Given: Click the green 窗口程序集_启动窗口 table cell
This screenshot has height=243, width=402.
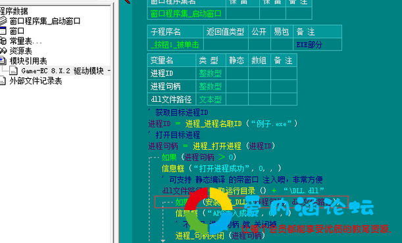Looking at the screenshot, I should click(186, 13).
